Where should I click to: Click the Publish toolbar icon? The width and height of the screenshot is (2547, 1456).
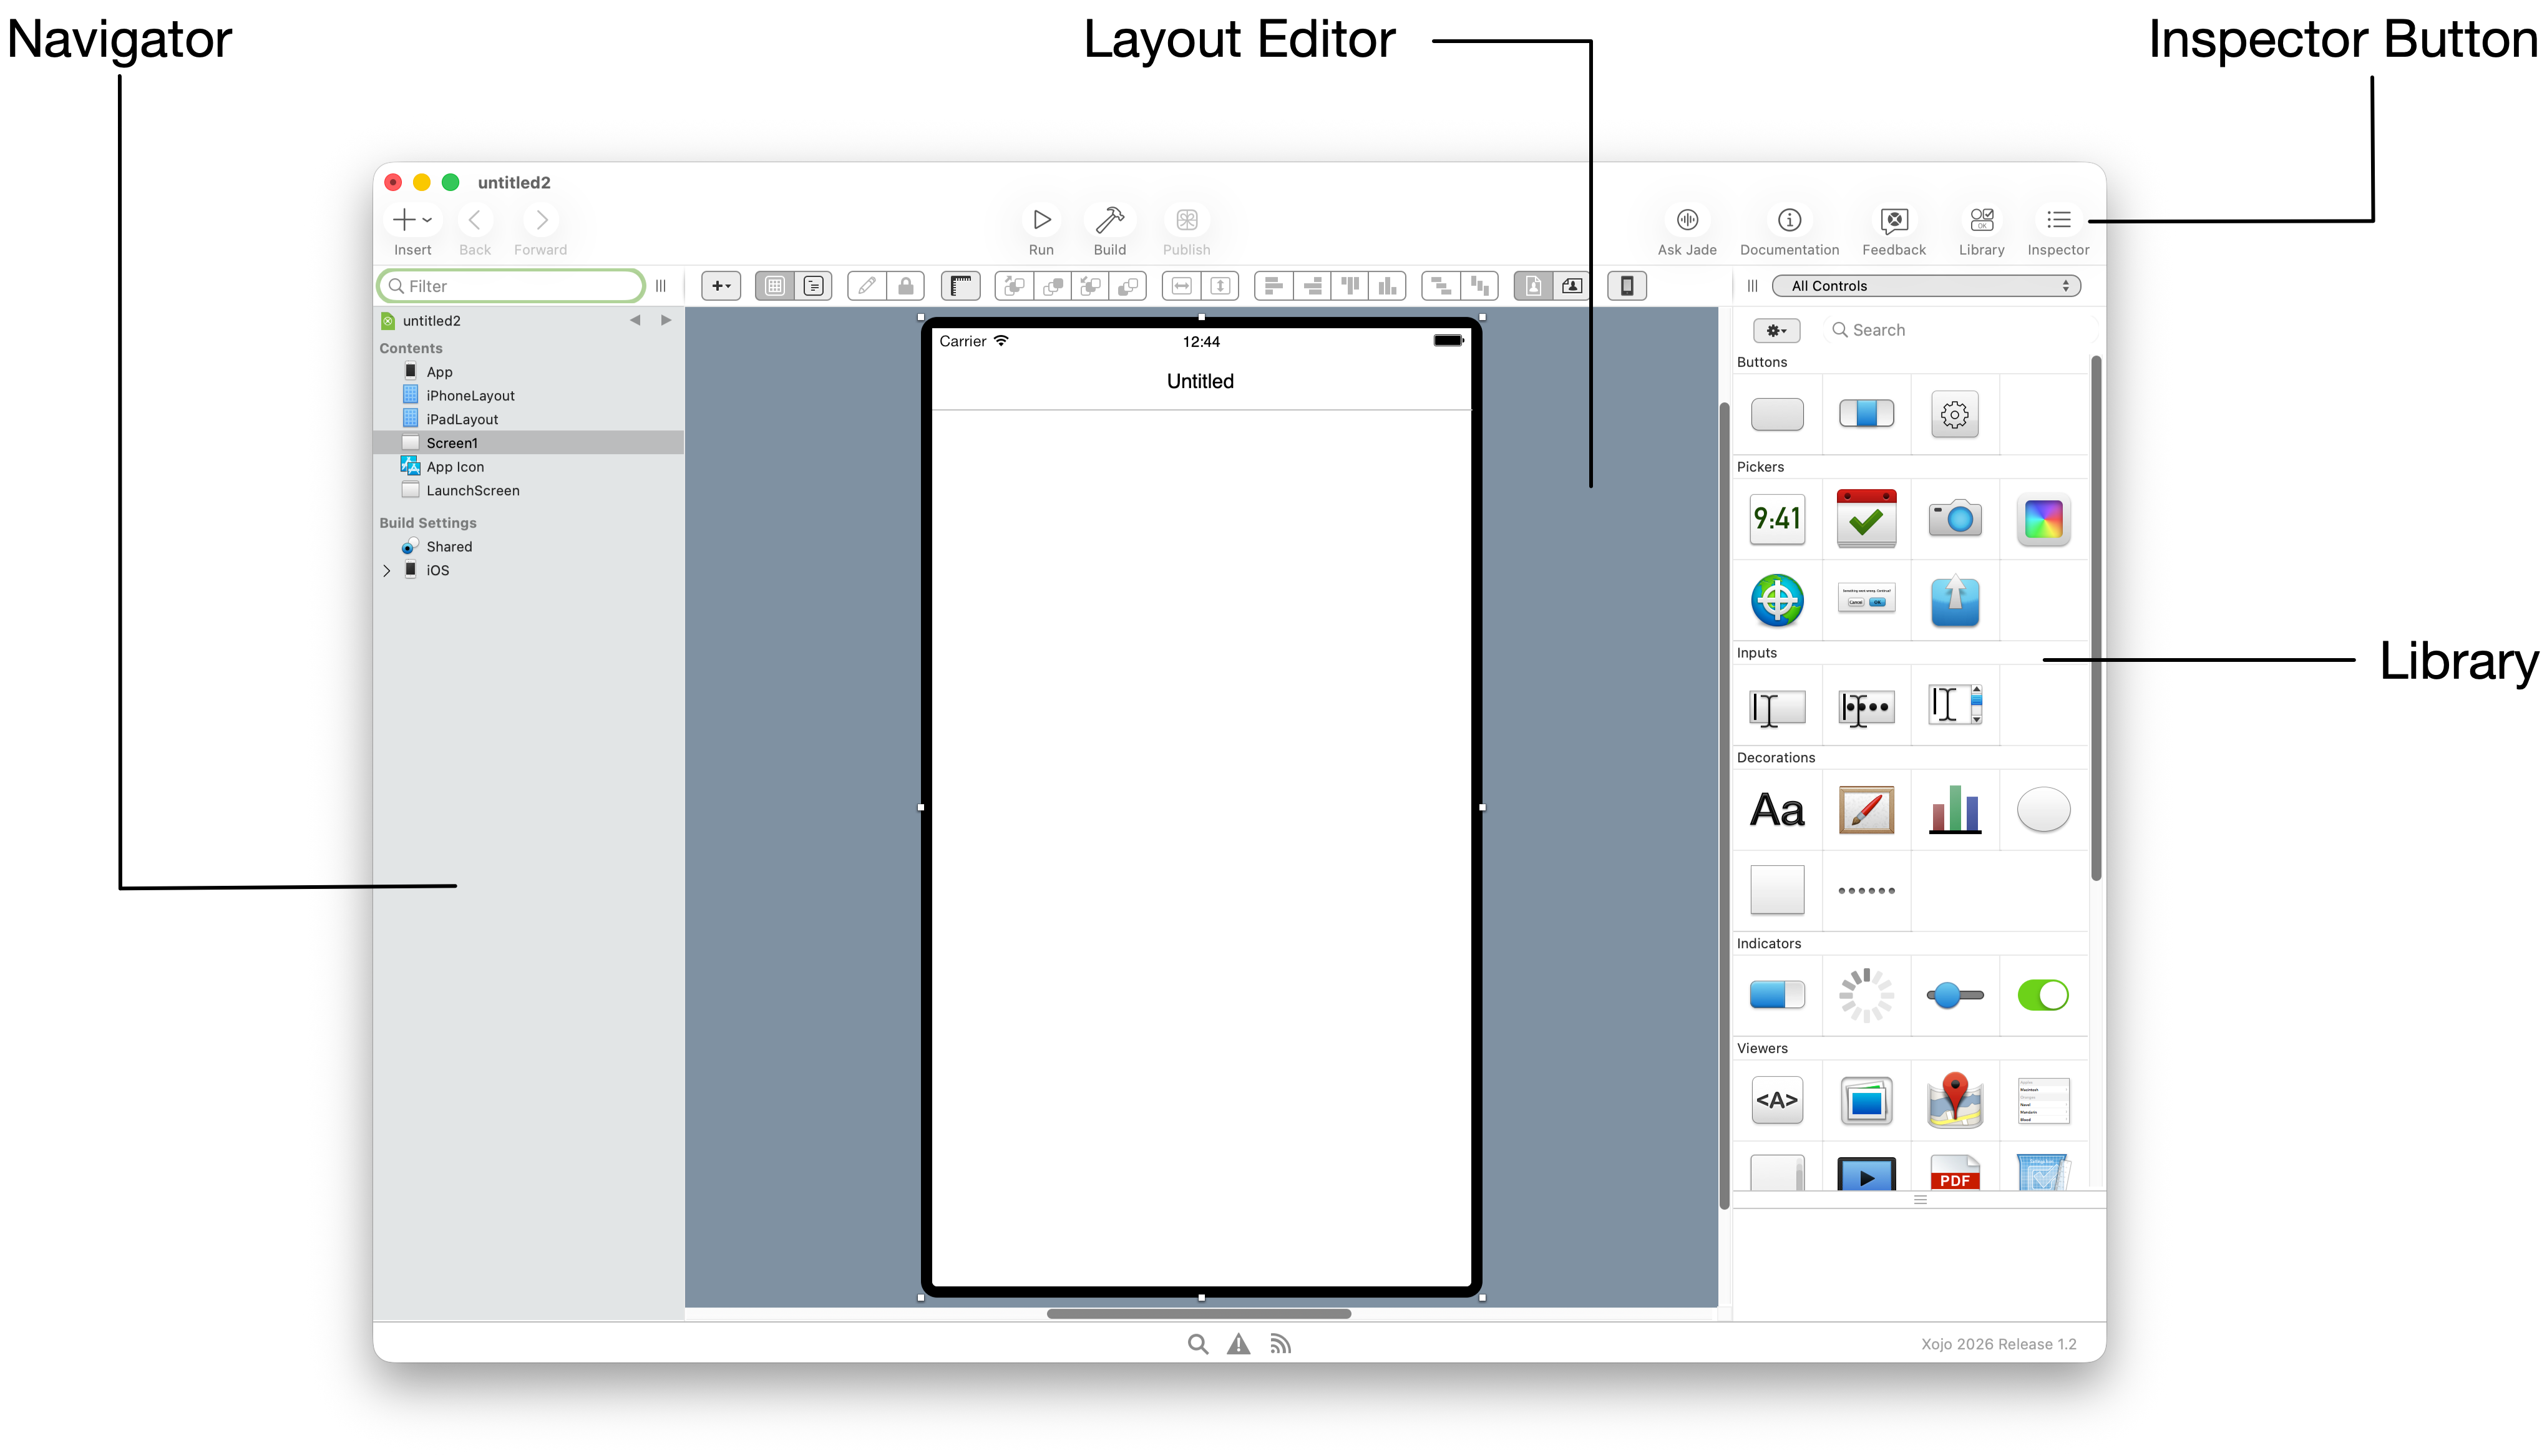pos(1186,220)
